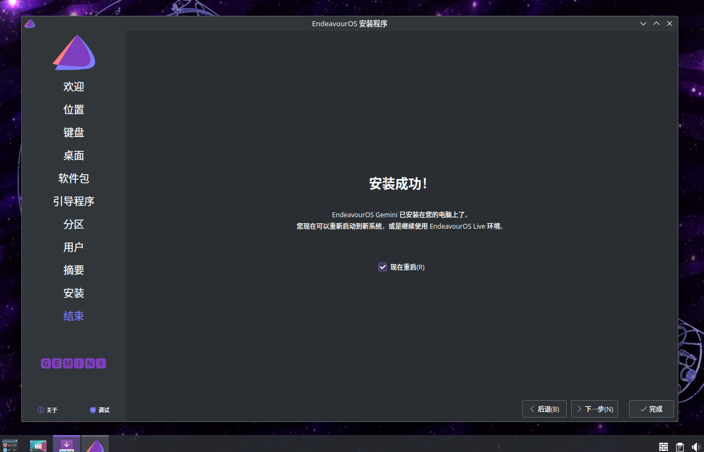Switch to EndeavourOS installer taskbar entry
The height and width of the screenshot is (452, 704).
95,444
